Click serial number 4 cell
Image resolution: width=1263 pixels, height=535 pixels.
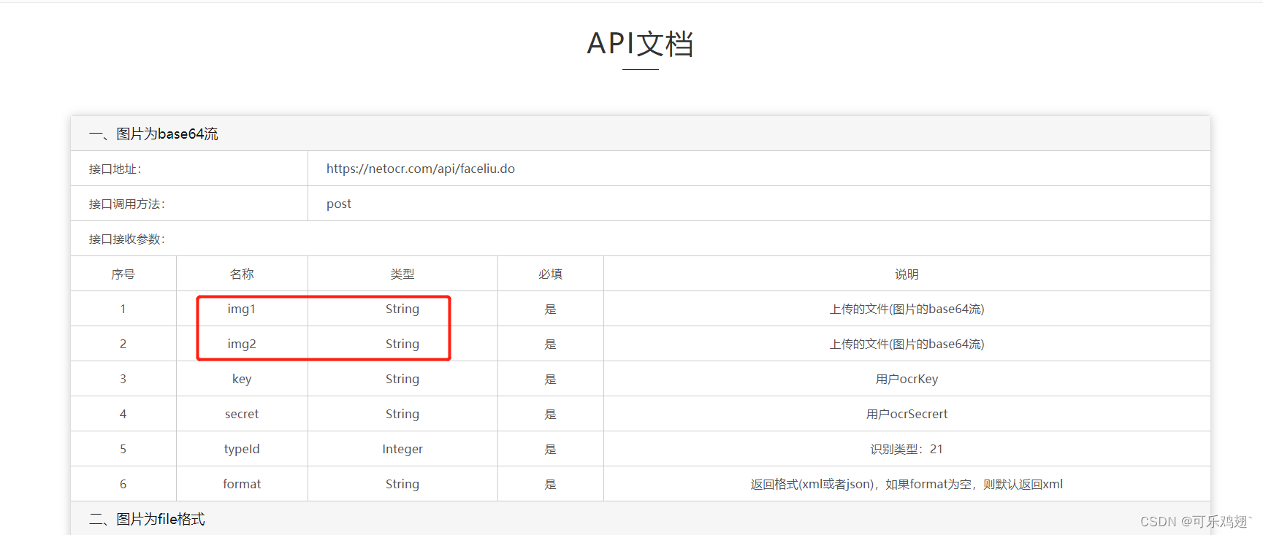coord(123,414)
